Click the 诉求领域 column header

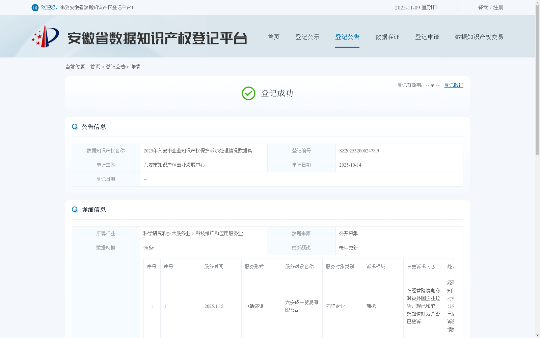pyautogui.click(x=376, y=267)
